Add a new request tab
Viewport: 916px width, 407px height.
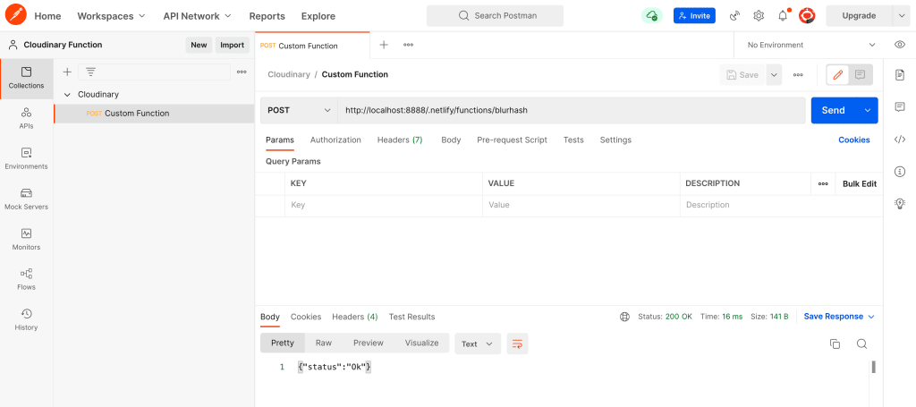tap(384, 45)
